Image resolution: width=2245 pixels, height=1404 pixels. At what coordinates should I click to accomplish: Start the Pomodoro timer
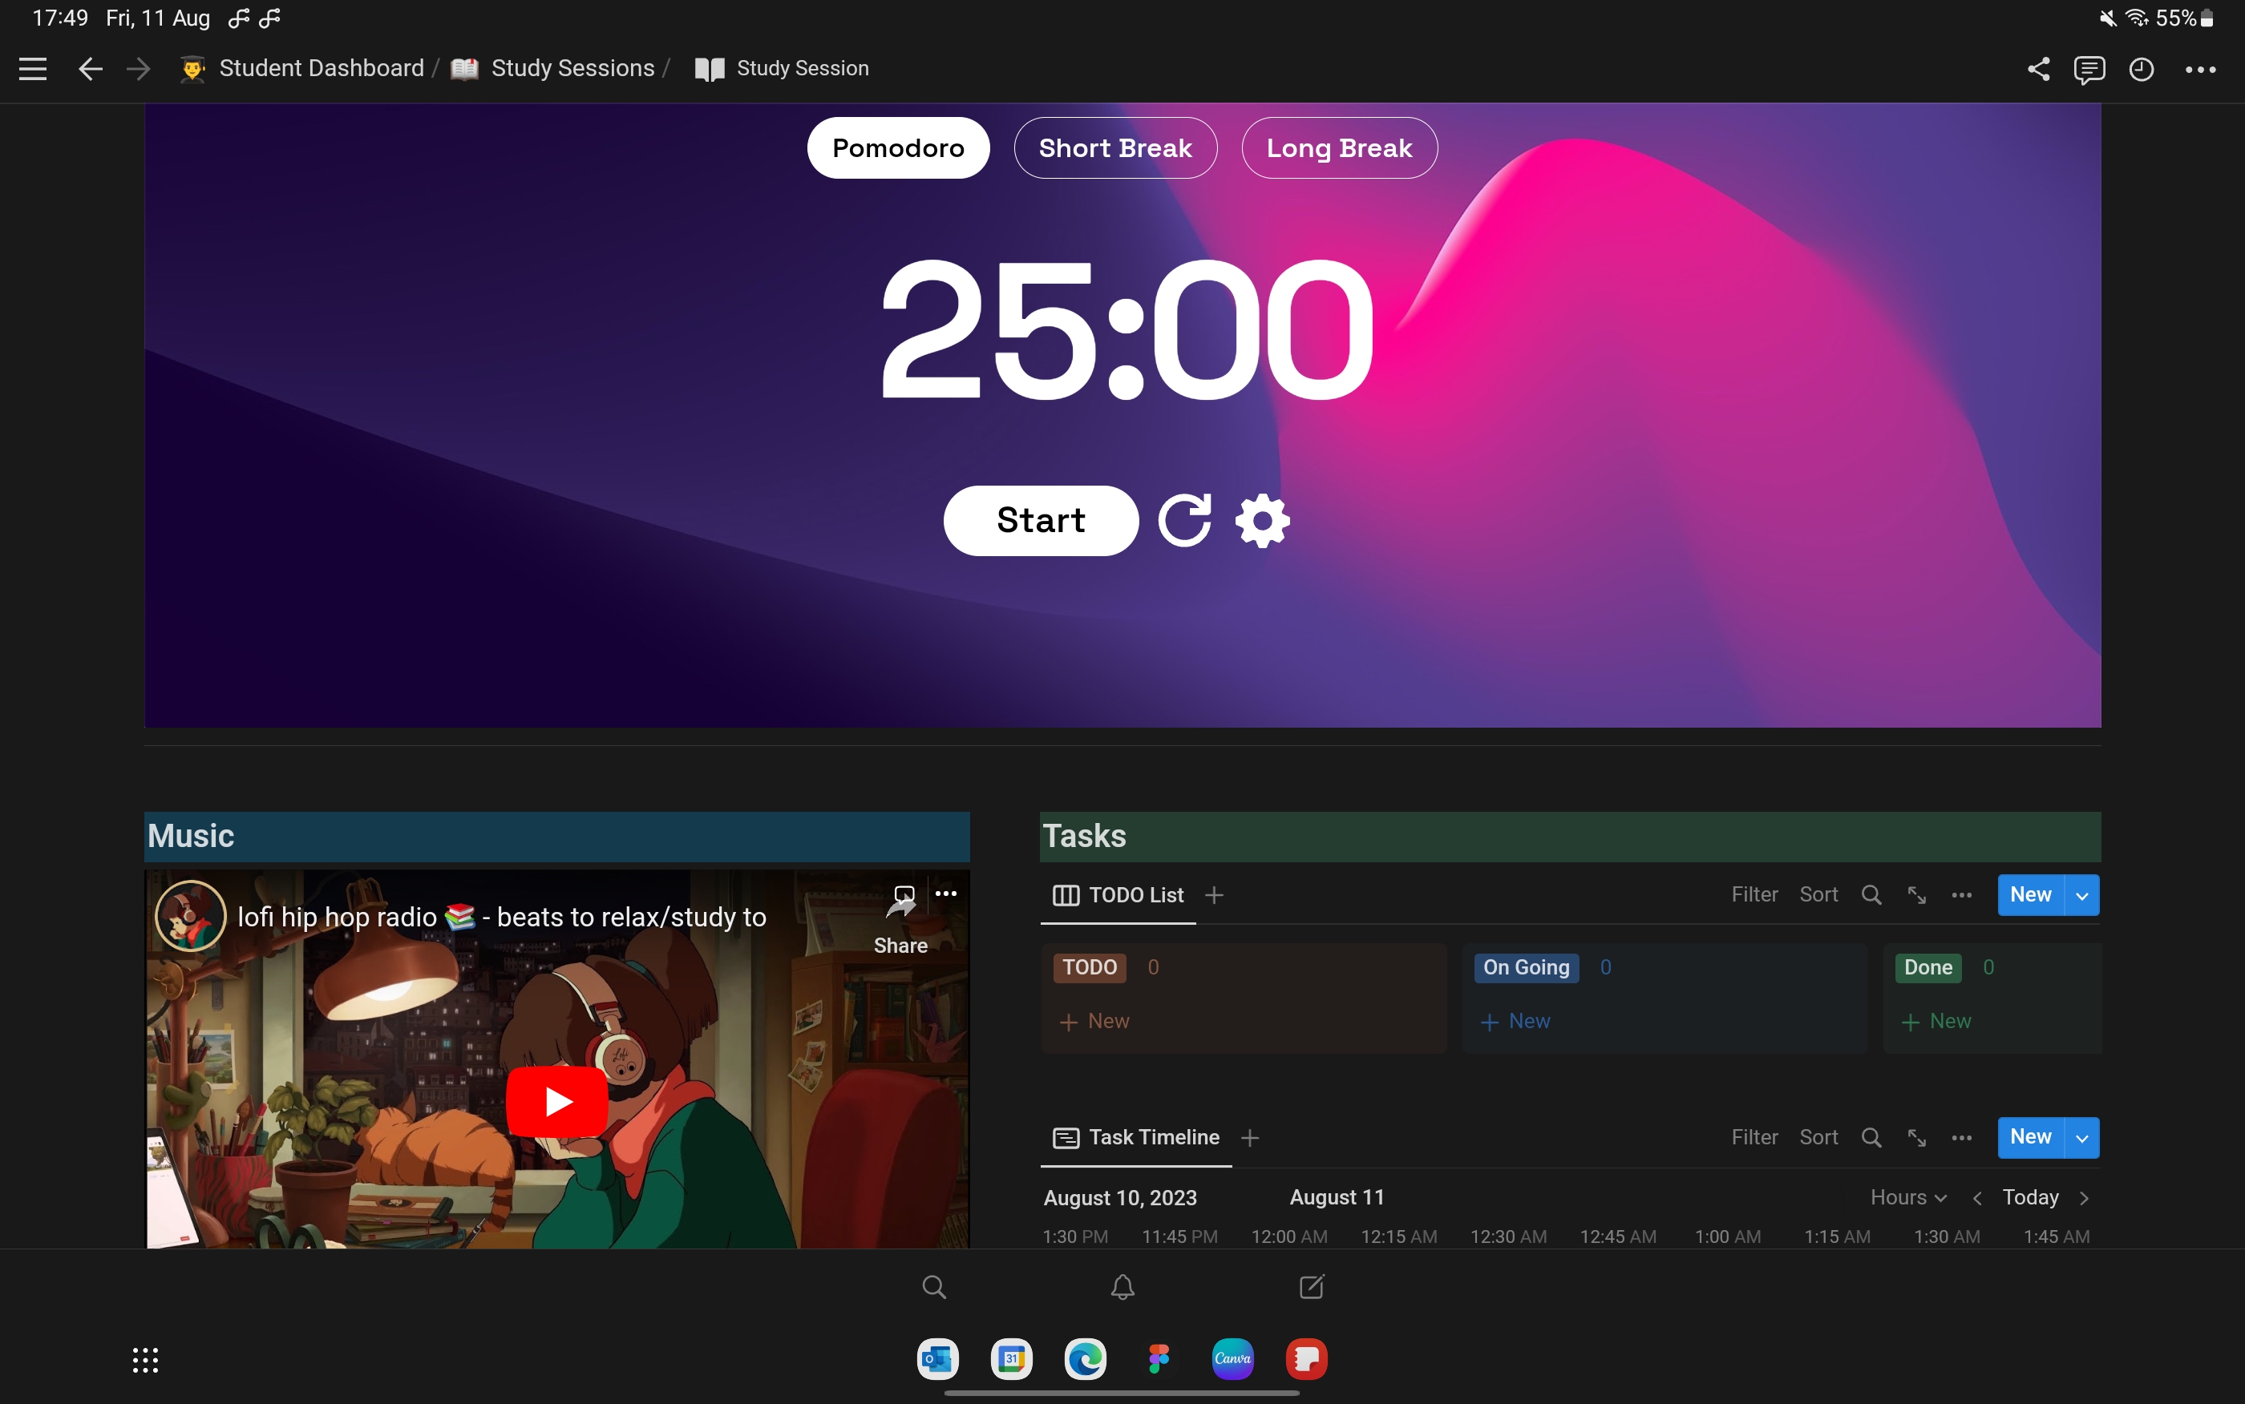(x=1040, y=521)
